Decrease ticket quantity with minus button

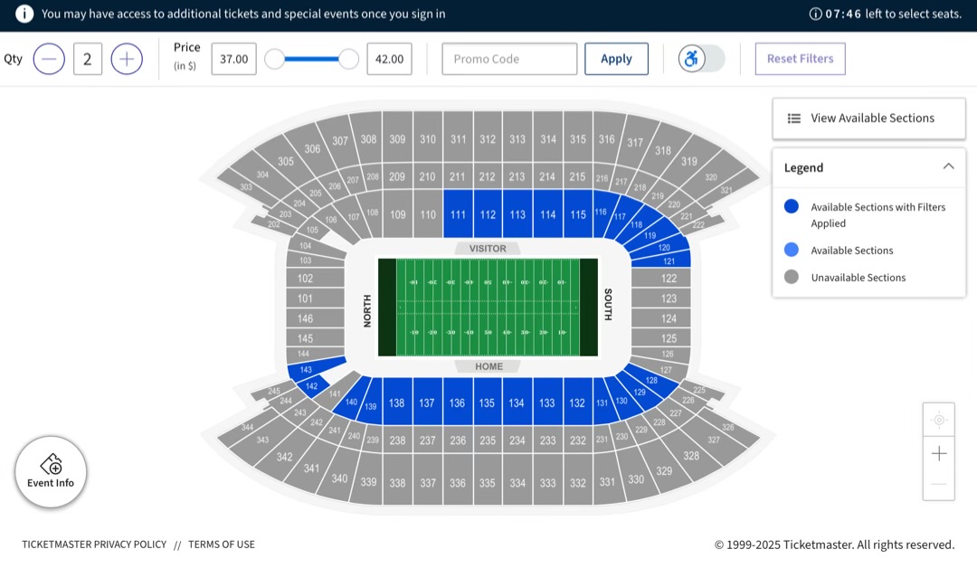pos(49,60)
